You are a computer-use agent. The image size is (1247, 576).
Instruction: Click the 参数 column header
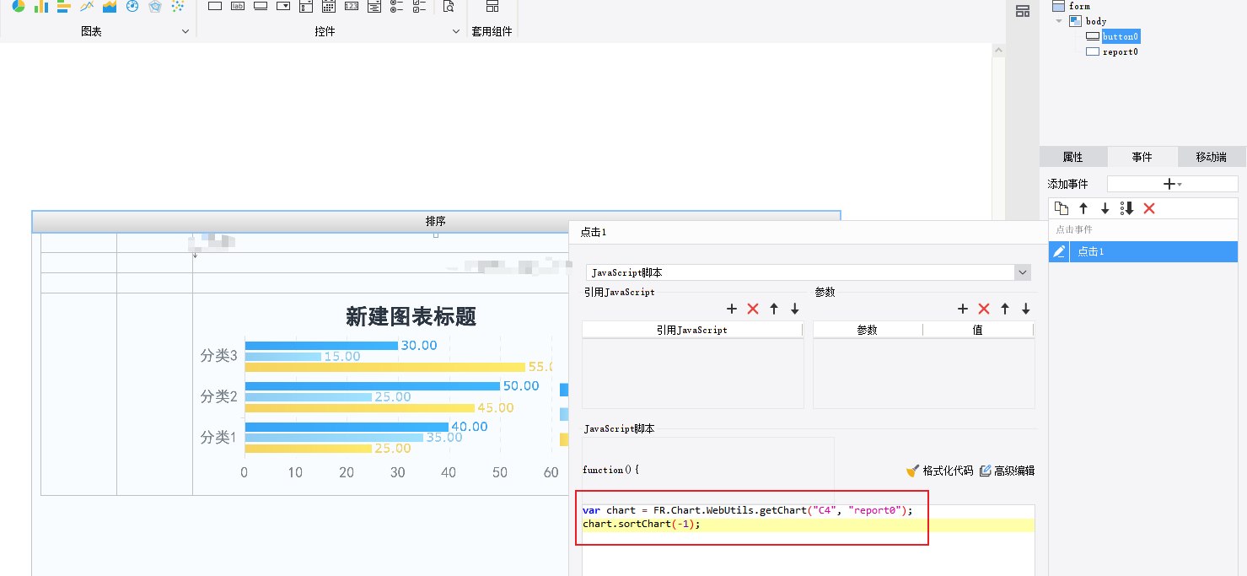868,330
